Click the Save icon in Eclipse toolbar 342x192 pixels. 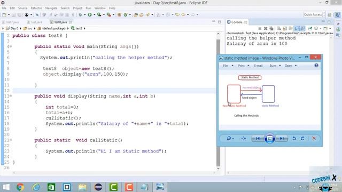pyautogui.click(x=13, y=14)
